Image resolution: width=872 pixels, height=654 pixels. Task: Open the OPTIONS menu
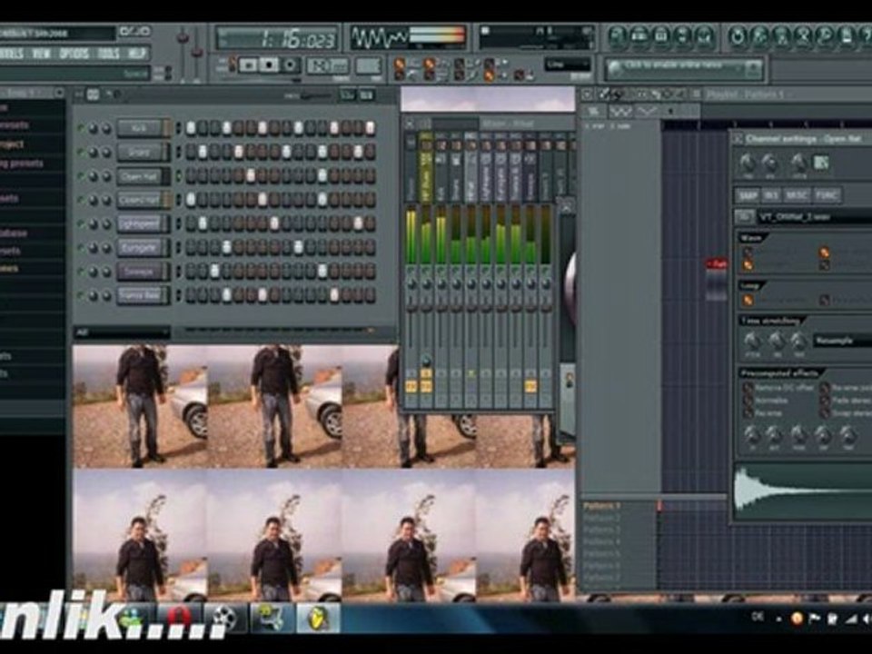(x=74, y=54)
